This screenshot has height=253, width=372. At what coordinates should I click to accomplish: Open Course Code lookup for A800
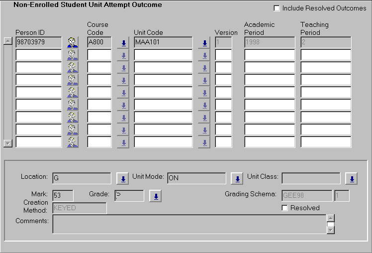(123, 43)
